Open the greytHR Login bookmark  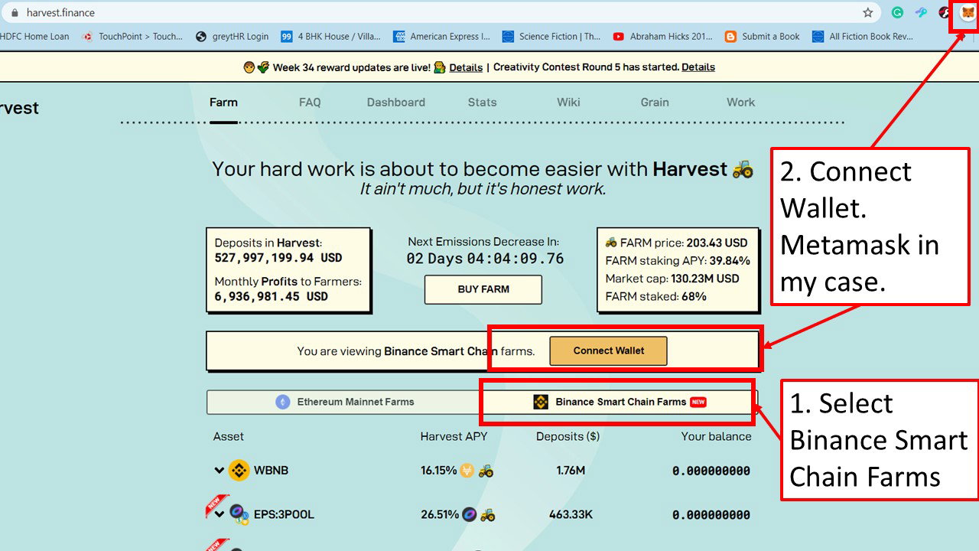(x=233, y=36)
